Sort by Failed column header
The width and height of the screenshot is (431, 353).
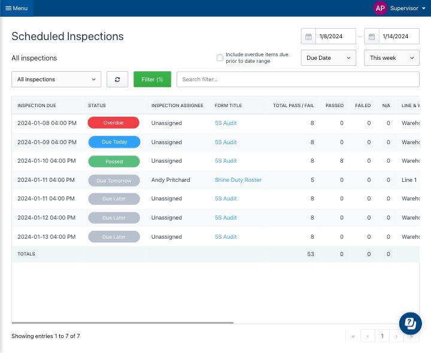pyautogui.click(x=363, y=105)
